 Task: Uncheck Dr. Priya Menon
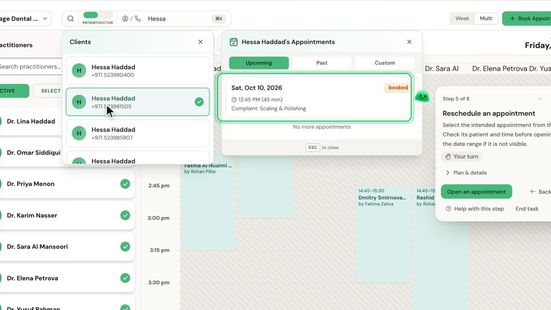pos(125,184)
